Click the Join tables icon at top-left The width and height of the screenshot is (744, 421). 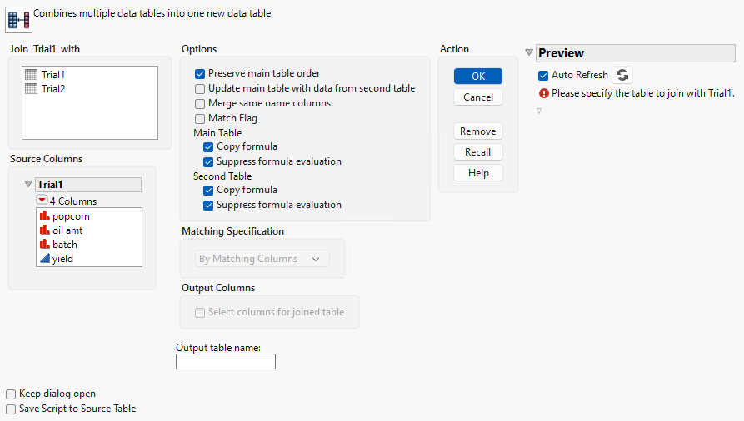click(x=18, y=17)
